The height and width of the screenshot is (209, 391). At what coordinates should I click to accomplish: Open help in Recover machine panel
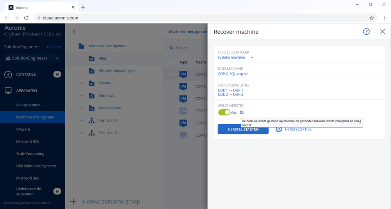pyautogui.click(x=366, y=32)
